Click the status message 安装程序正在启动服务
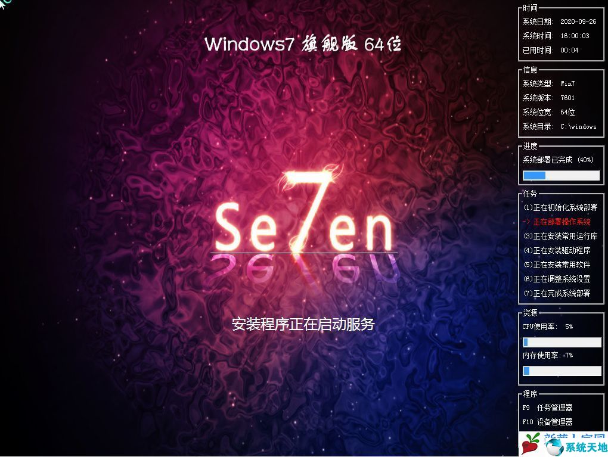 (303, 325)
